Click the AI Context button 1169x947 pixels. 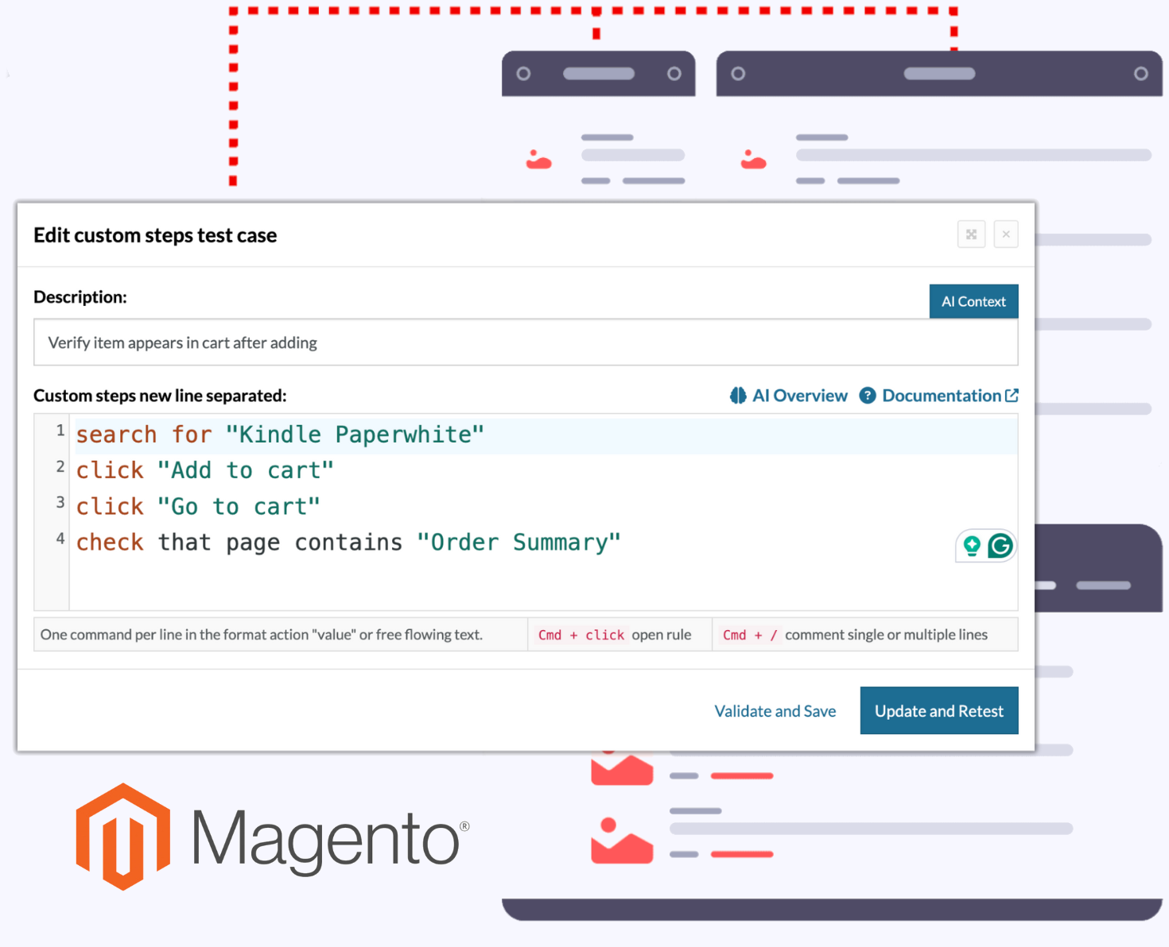(973, 301)
